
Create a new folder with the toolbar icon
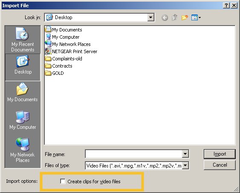[x=185, y=17]
